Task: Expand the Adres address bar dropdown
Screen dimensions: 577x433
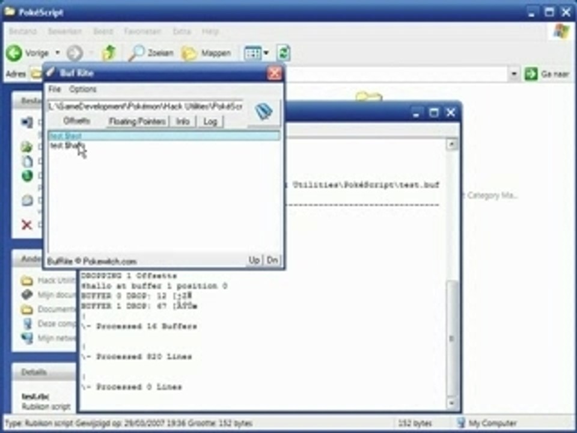Action: pos(514,74)
